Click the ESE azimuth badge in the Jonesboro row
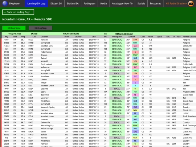The width and height of the screenshot is (196, 147). click(x=135, y=77)
